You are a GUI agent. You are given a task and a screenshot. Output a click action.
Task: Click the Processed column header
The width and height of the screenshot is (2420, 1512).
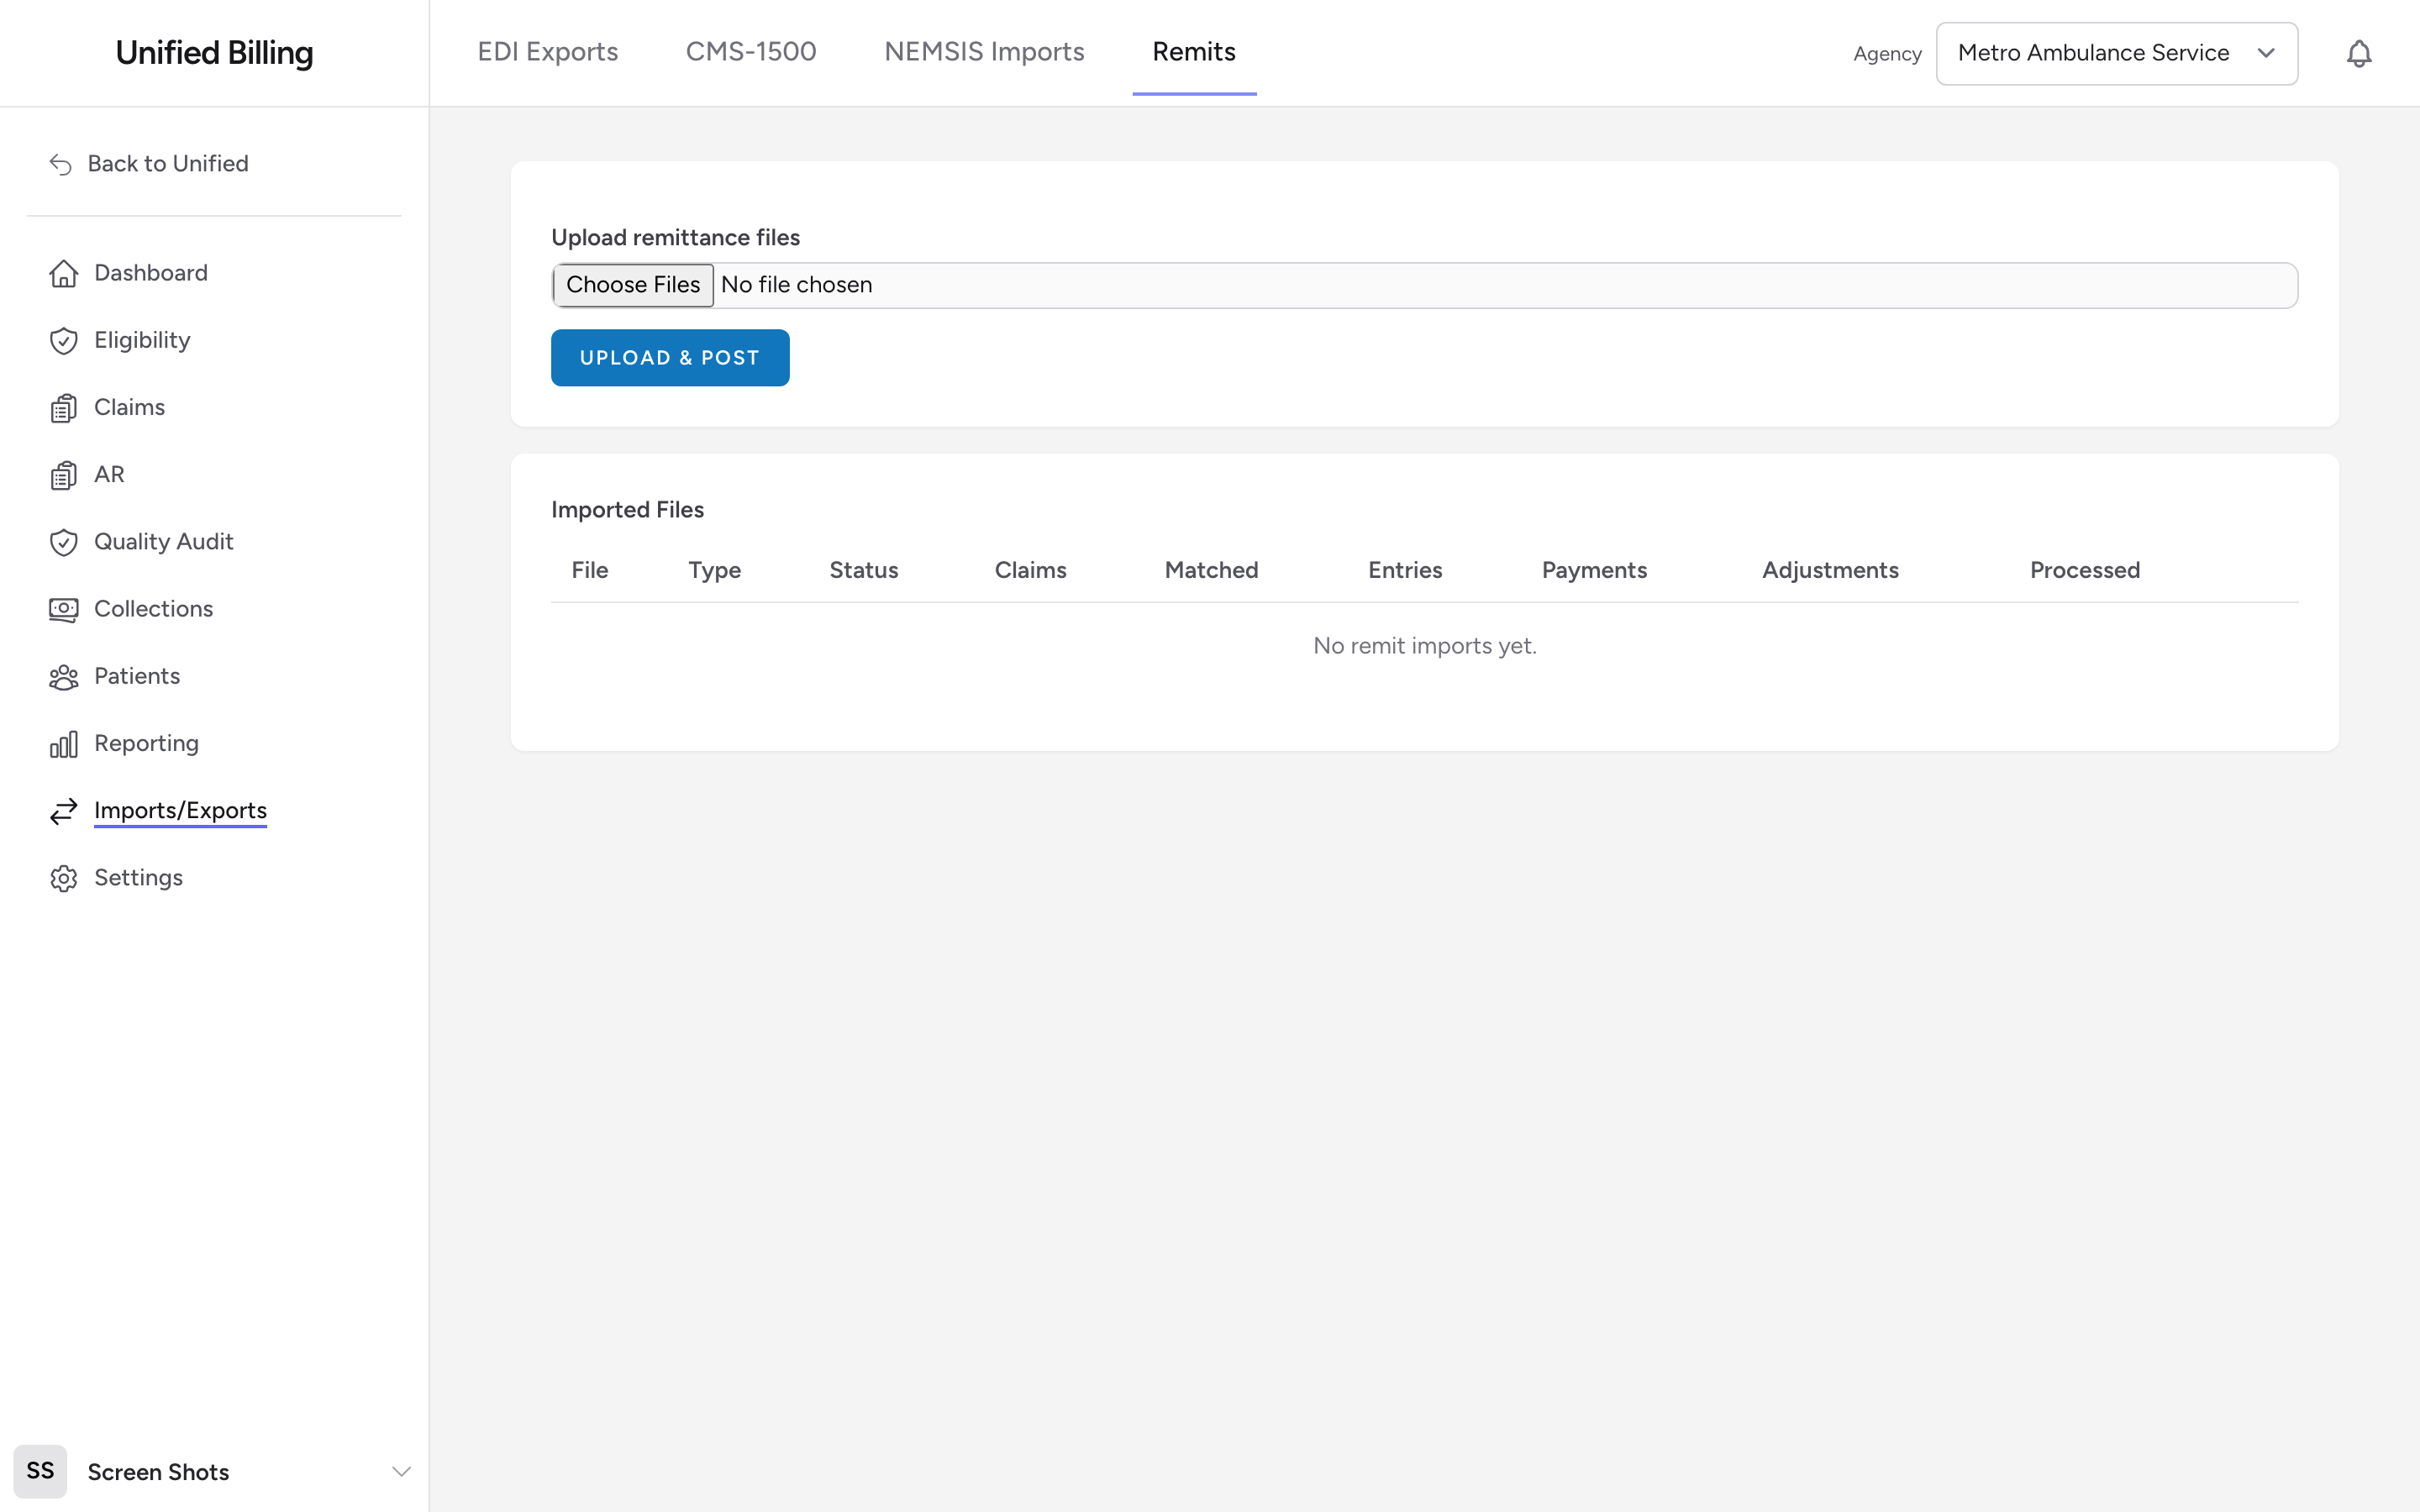click(2084, 570)
